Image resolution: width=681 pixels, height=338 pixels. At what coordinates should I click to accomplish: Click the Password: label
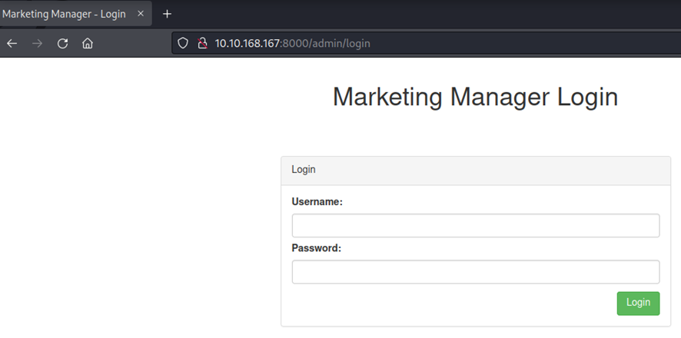point(316,248)
